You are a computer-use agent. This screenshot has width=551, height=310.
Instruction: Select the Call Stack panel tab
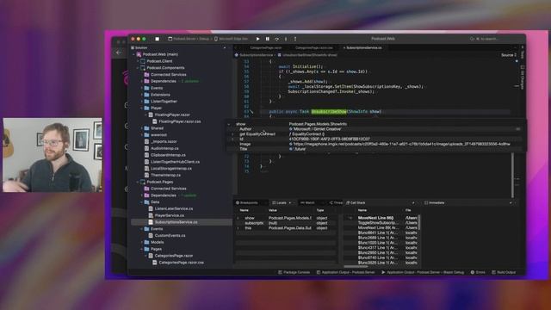tap(356, 203)
